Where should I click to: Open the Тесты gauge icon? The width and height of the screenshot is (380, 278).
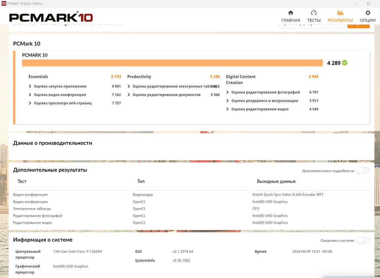coord(314,13)
